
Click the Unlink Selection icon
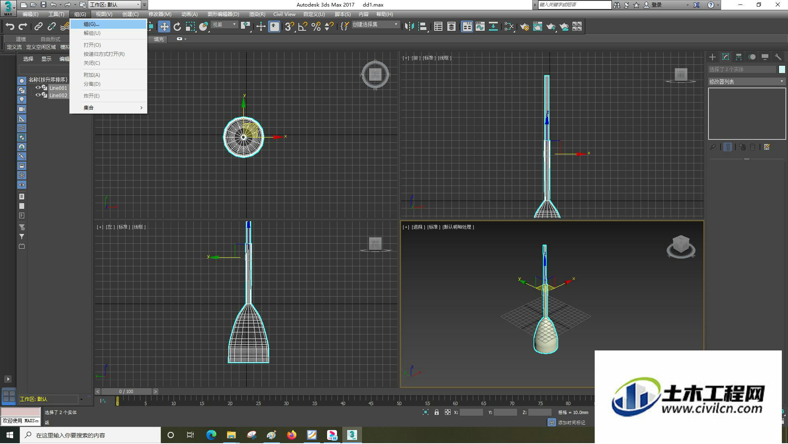coord(51,27)
